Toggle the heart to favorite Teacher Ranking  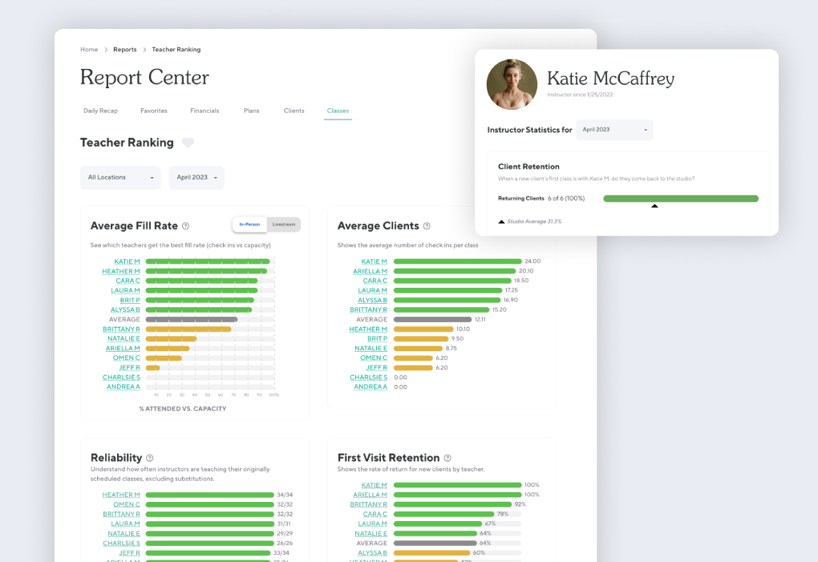[x=188, y=142]
